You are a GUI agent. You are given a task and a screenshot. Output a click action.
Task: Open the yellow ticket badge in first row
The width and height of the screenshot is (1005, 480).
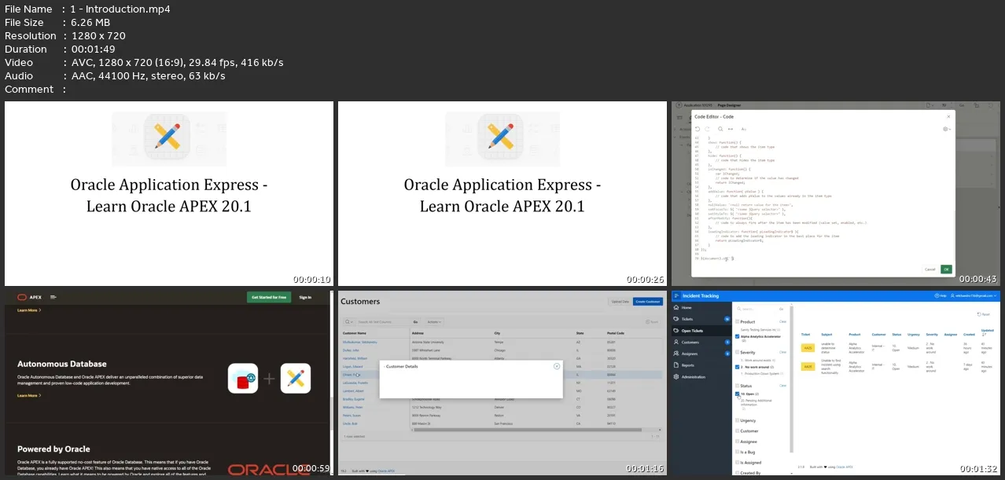(x=808, y=346)
